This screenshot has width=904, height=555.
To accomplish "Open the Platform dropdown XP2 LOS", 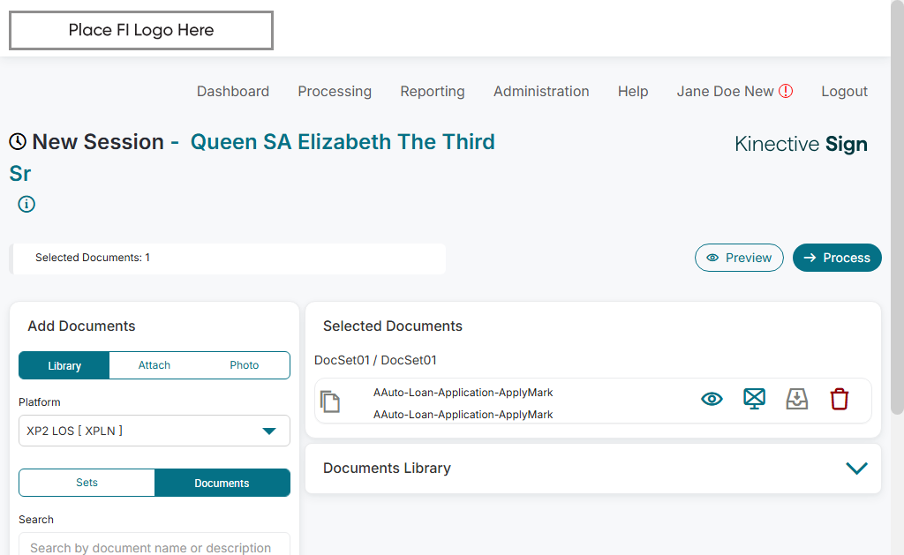I will point(154,431).
